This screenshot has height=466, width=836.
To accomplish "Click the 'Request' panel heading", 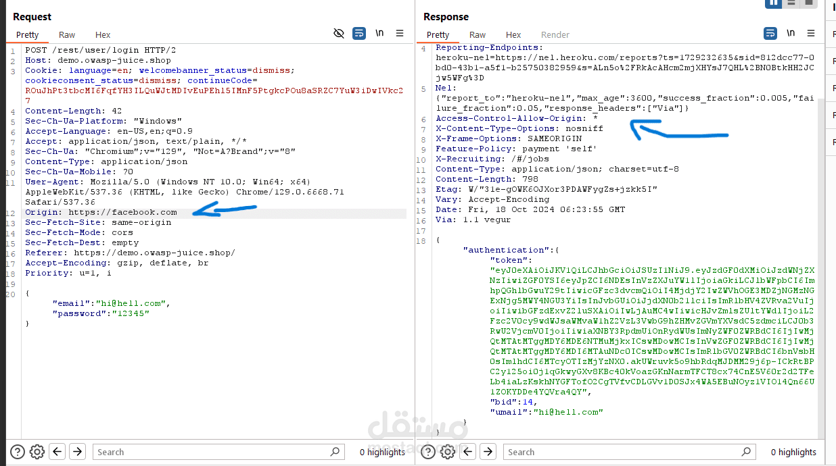I will 32,16.
